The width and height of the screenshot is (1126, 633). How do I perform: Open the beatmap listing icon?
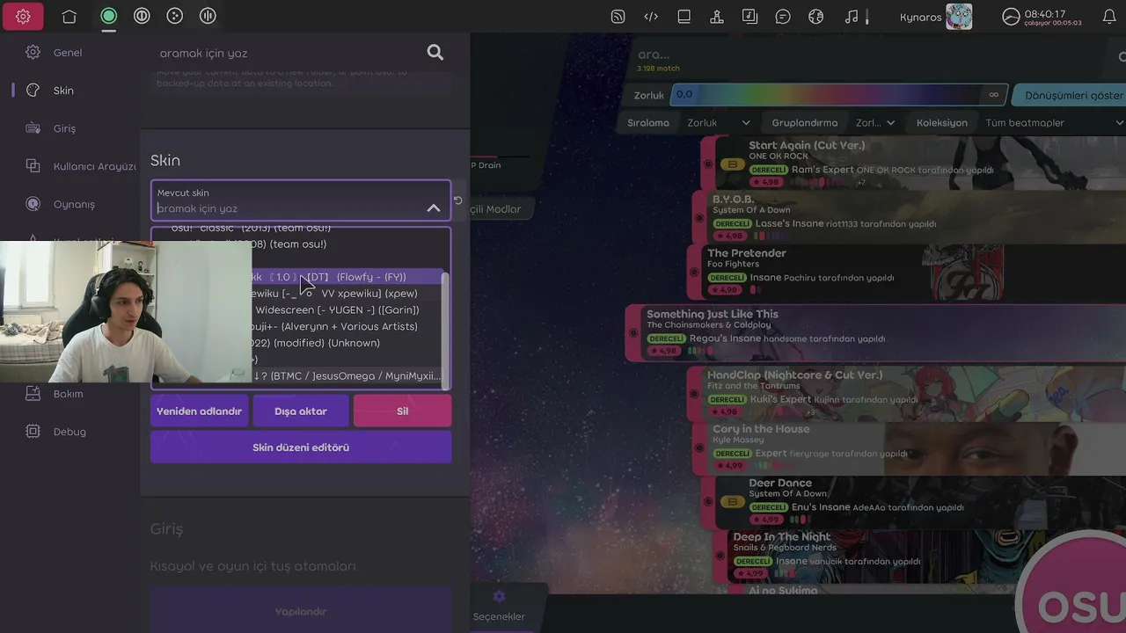point(749,17)
